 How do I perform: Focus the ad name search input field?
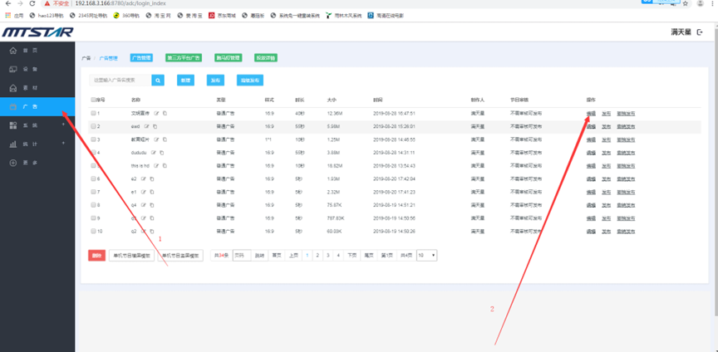[x=120, y=81]
